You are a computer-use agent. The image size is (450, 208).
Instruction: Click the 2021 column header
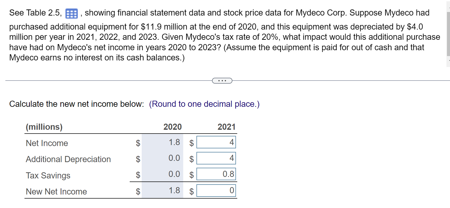[226, 127]
